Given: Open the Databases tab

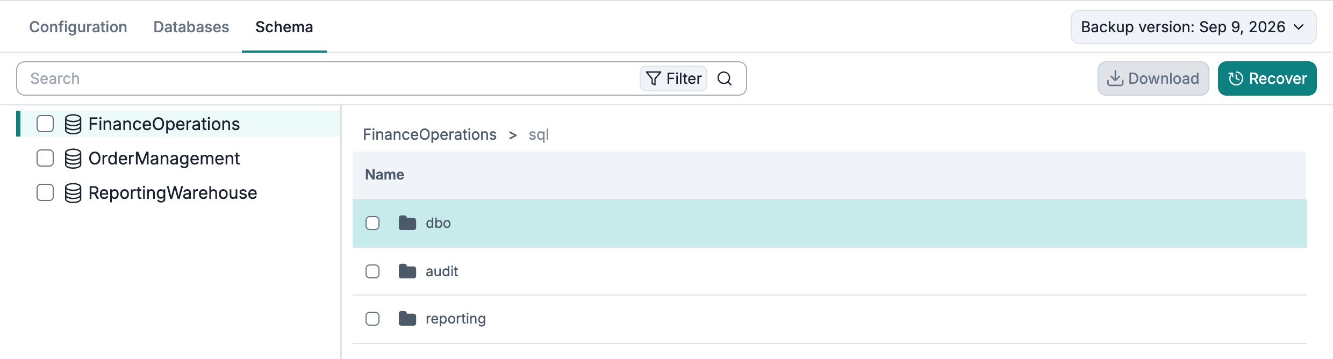Looking at the screenshot, I should (191, 27).
